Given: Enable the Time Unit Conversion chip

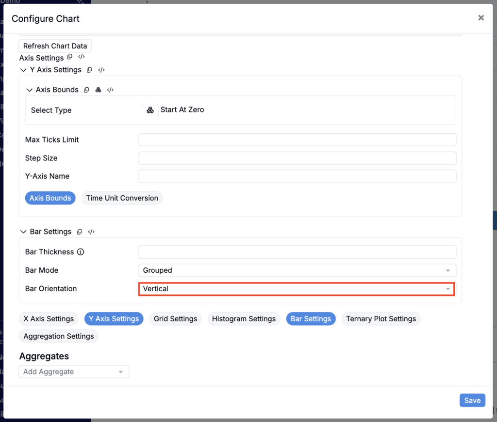Looking at the screenshot, I should [x=122, y=198].
